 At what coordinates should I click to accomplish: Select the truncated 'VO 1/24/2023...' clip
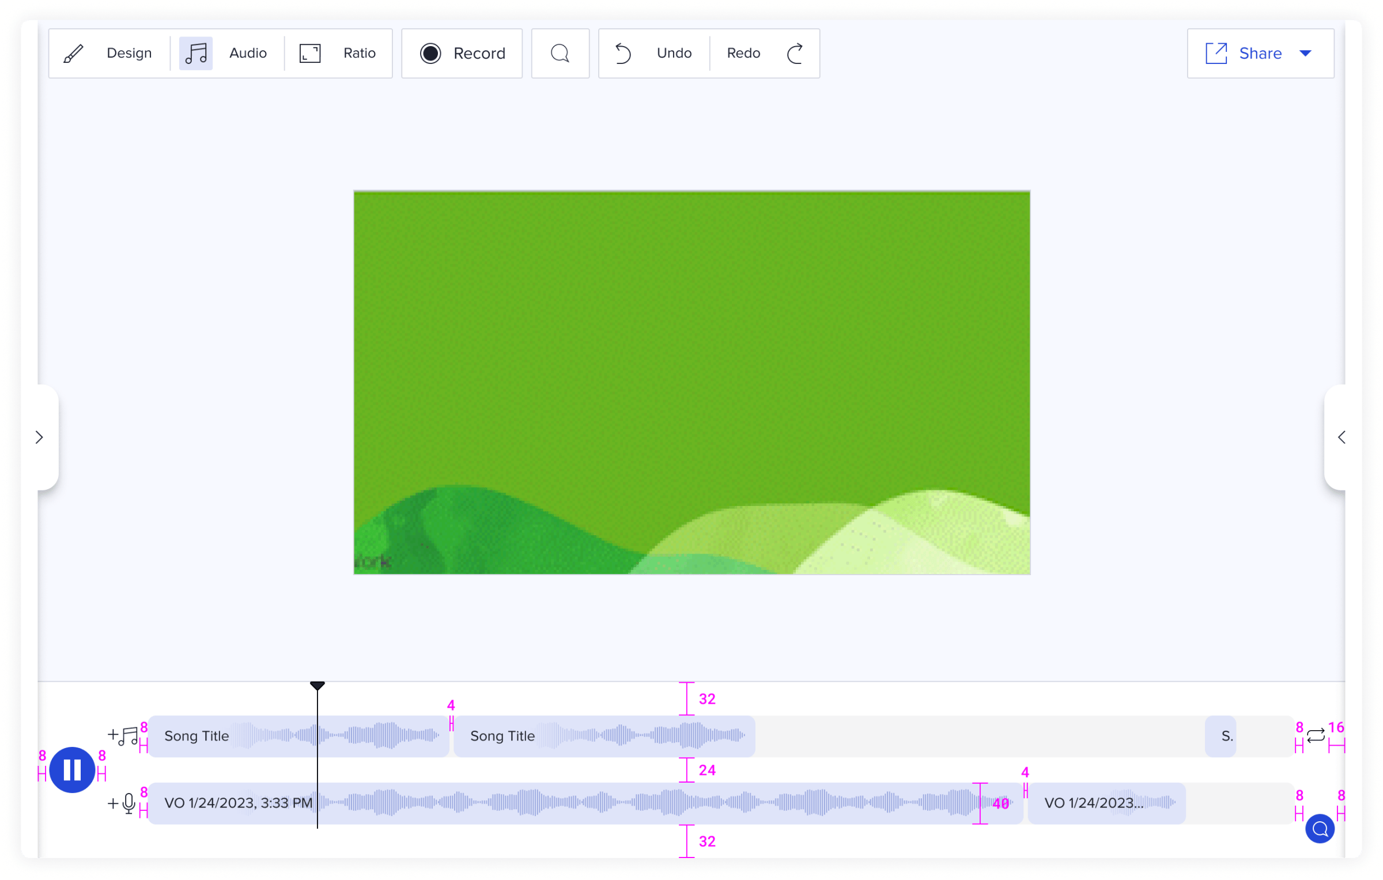(1107, 803)
